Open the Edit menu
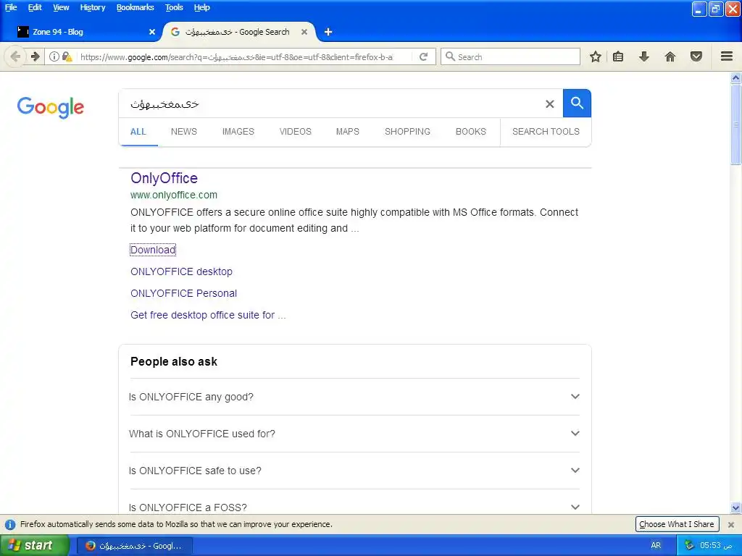Image resolution: width=742 pixels, height=556 pixels. [x=35, y=7]
